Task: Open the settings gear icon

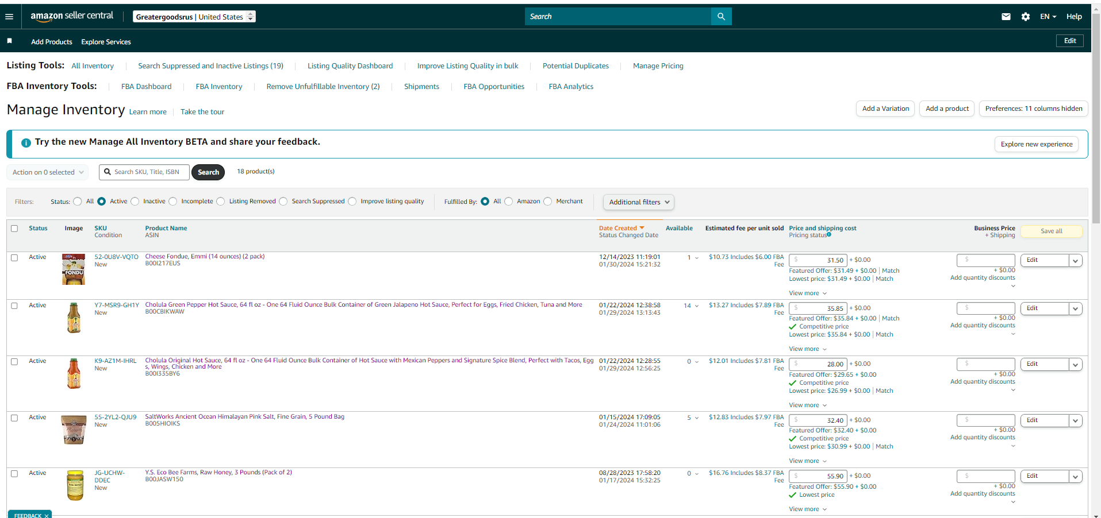Action: click(1026, 17)
